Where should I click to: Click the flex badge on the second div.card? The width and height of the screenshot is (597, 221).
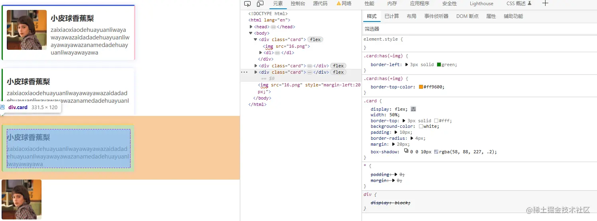click(x=338, y=66)
